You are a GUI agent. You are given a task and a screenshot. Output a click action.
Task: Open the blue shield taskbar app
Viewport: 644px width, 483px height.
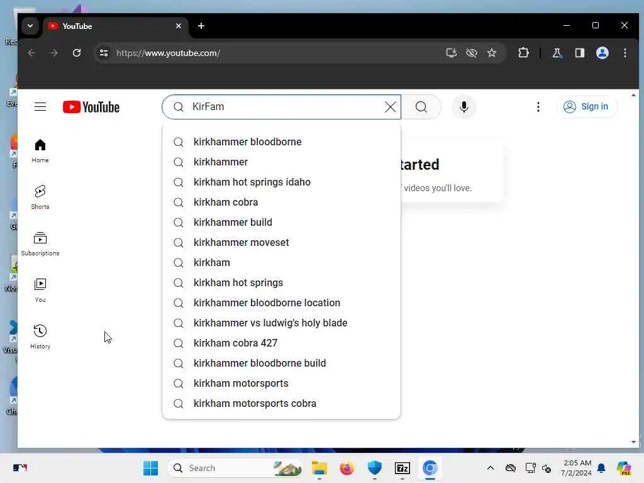pos(375,468)
